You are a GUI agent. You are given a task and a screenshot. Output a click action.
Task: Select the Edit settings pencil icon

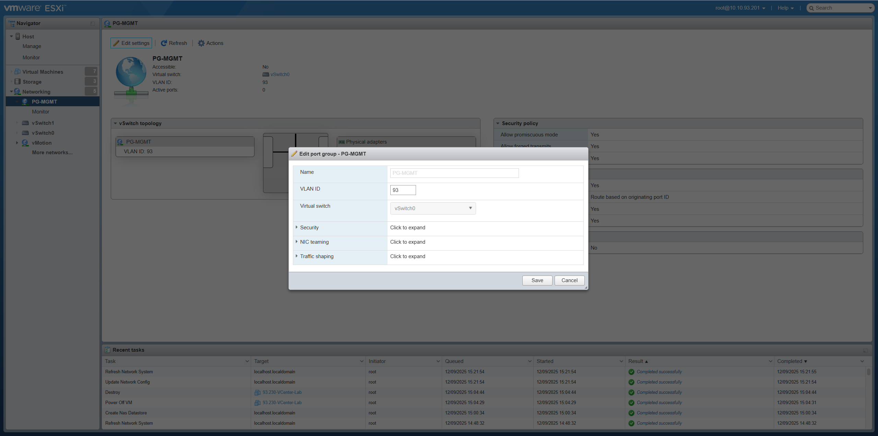pos(116,43)
